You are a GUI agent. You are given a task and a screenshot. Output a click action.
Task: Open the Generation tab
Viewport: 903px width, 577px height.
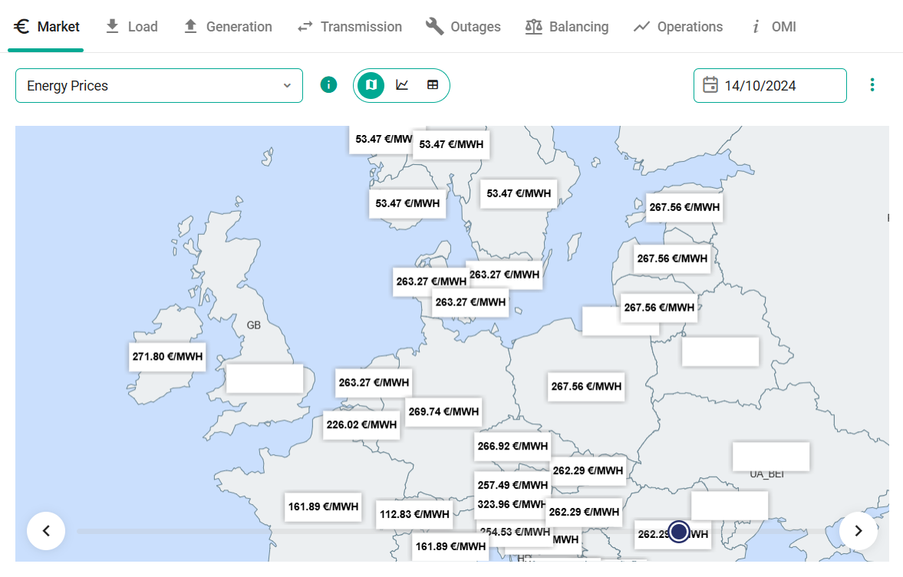click(x=228, y=27)
